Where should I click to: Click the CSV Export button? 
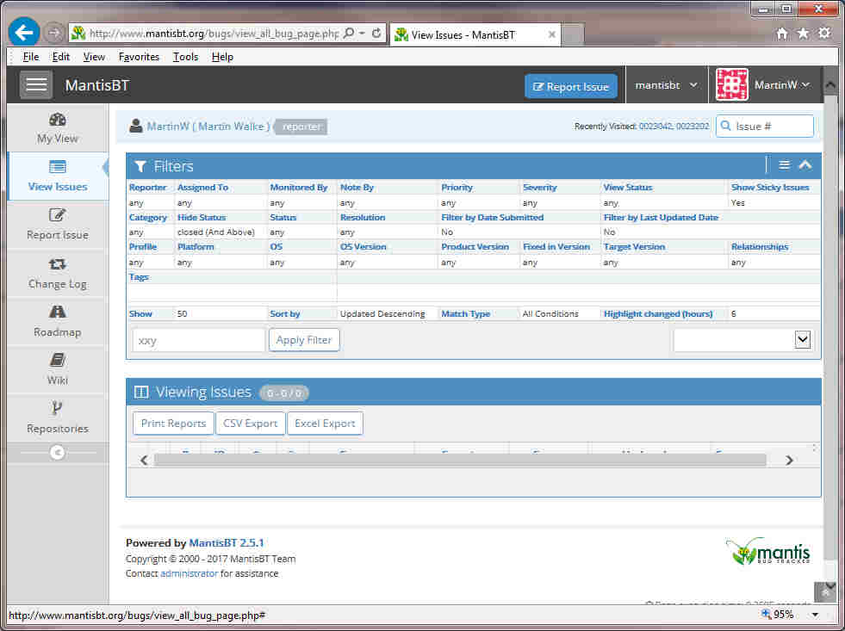251,424
